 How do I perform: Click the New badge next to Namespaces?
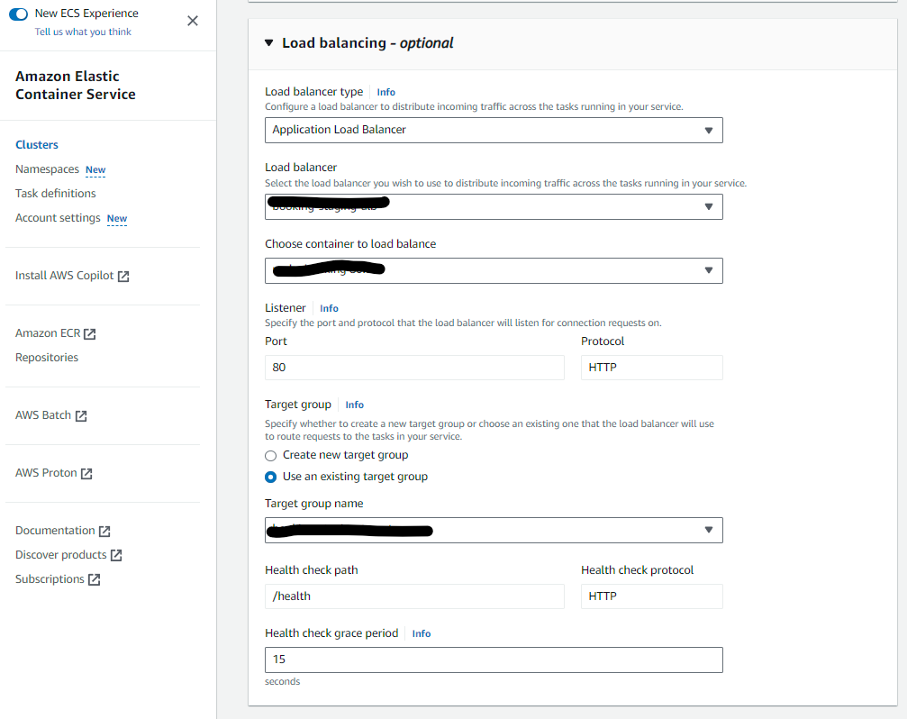click(x=95, y=169)
